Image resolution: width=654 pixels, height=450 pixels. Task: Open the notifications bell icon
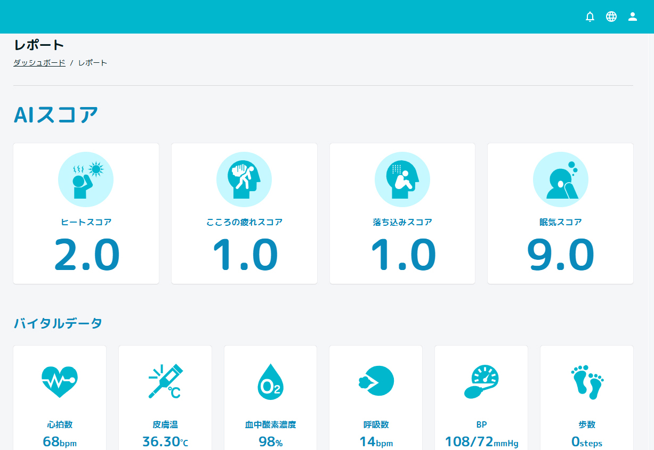click(590, 17)
